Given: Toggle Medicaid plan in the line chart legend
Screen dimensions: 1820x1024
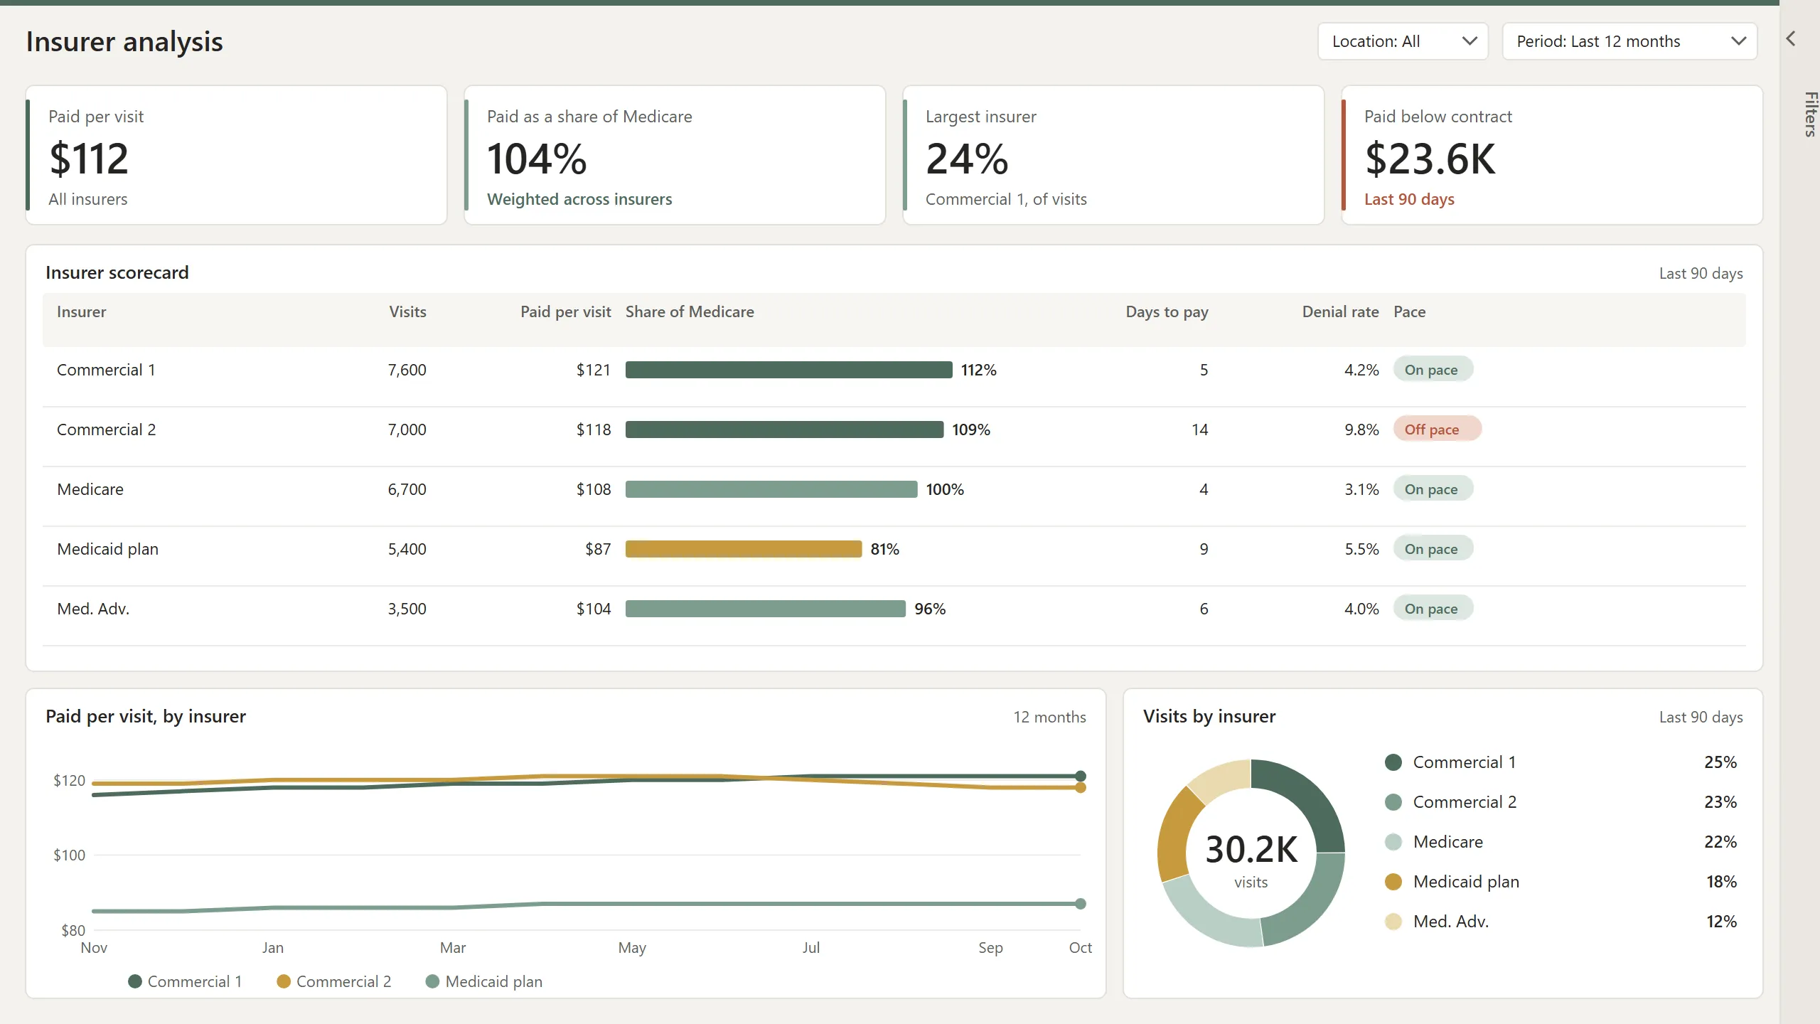Looking at the screenshot, I should click(484, 981).
